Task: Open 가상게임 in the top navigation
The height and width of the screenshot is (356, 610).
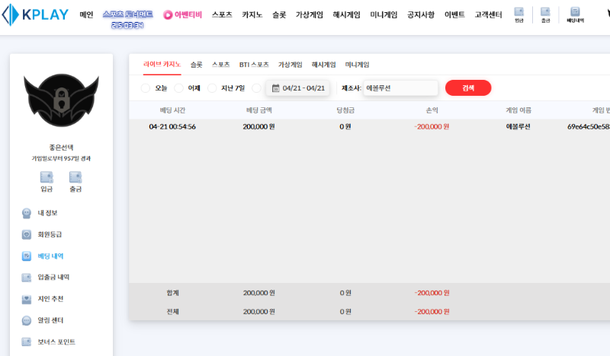Action: pos(310,14)
